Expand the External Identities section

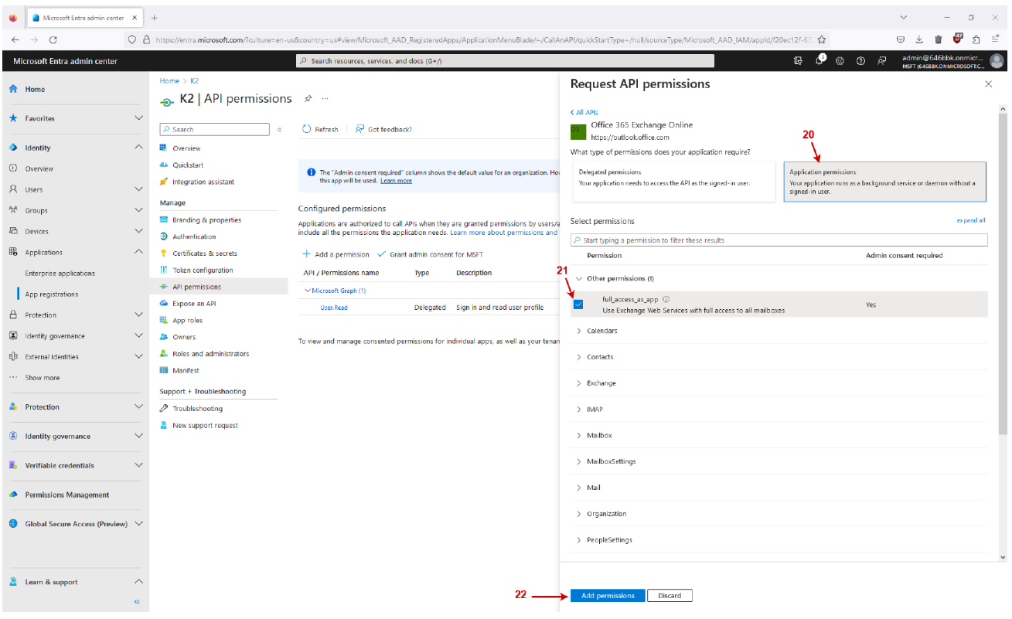[138, 357]
